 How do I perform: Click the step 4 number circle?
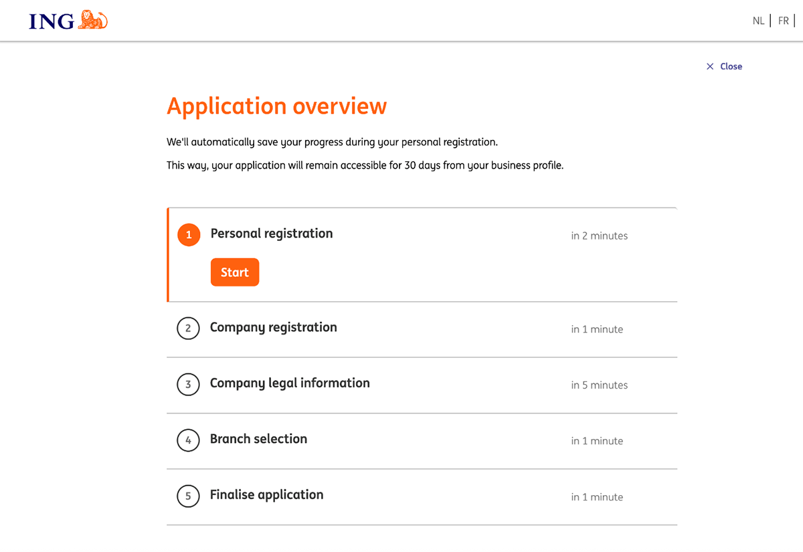pyautogui.click(x=188, y=440)
